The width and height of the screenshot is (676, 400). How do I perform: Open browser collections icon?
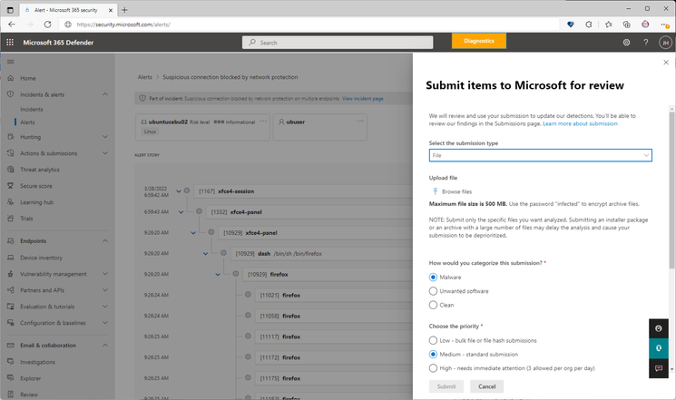[627, 24]
